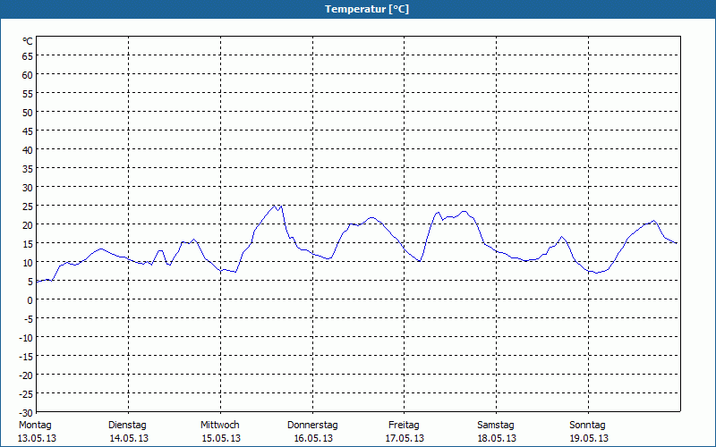The image size is (716, 447).
Task: Click the °C unit label on axis
Action: pos(28,41)
